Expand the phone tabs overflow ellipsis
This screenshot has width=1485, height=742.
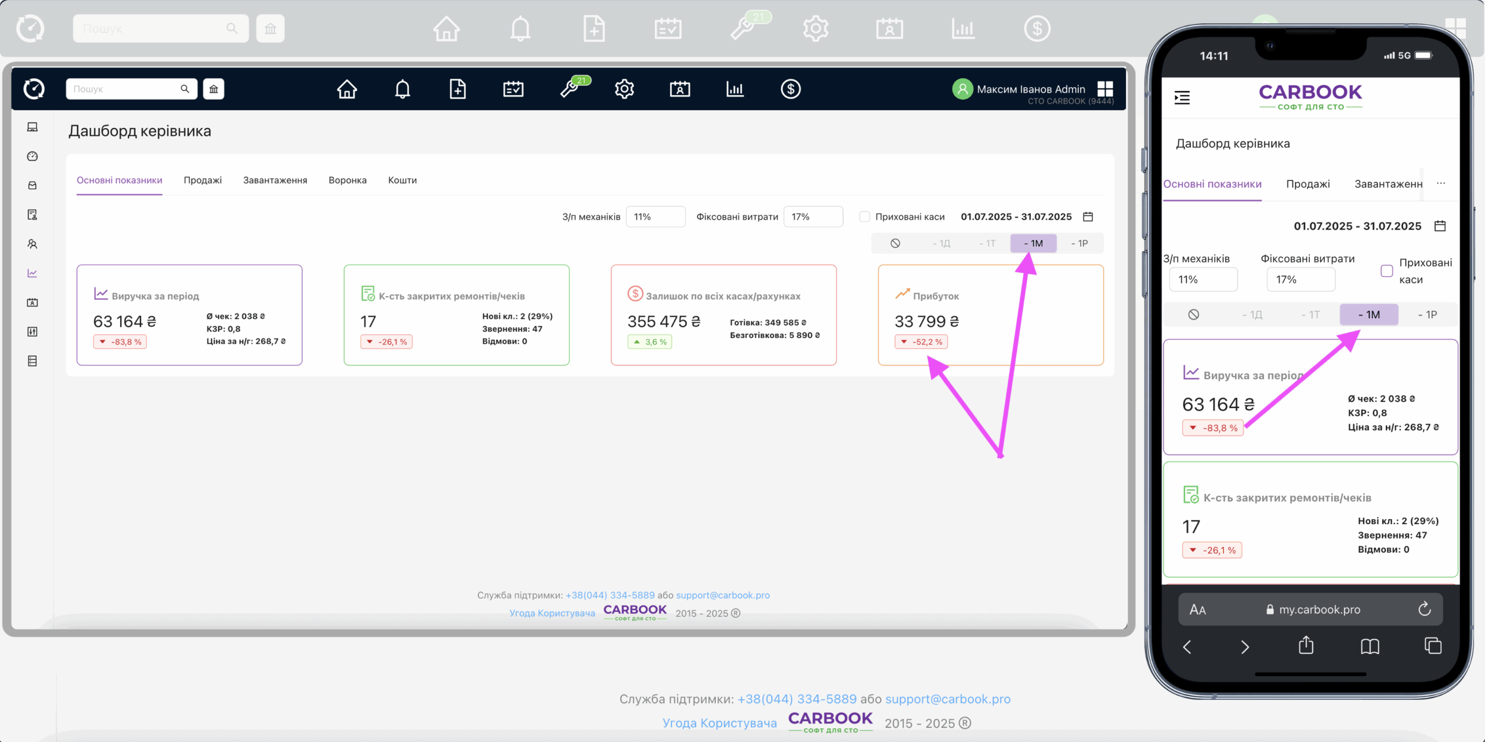point(1441,184)
